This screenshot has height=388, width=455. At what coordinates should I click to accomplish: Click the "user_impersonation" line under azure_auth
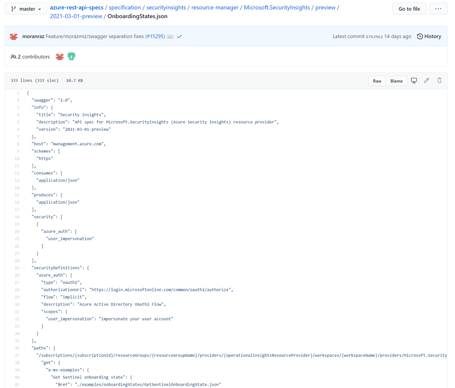(x=70, y=239)
